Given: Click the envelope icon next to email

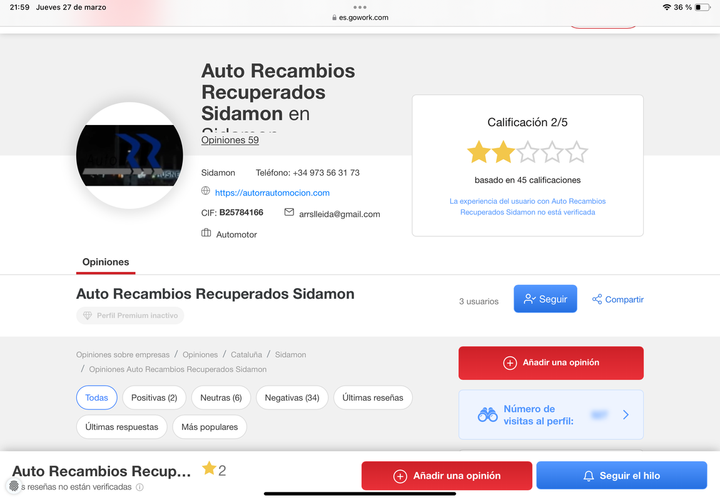Looking at the screenshot, I should 289,212.
